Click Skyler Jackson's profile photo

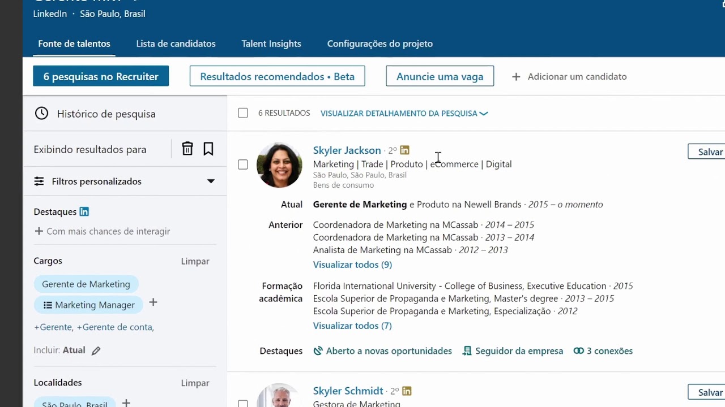(x=279, y=165)
